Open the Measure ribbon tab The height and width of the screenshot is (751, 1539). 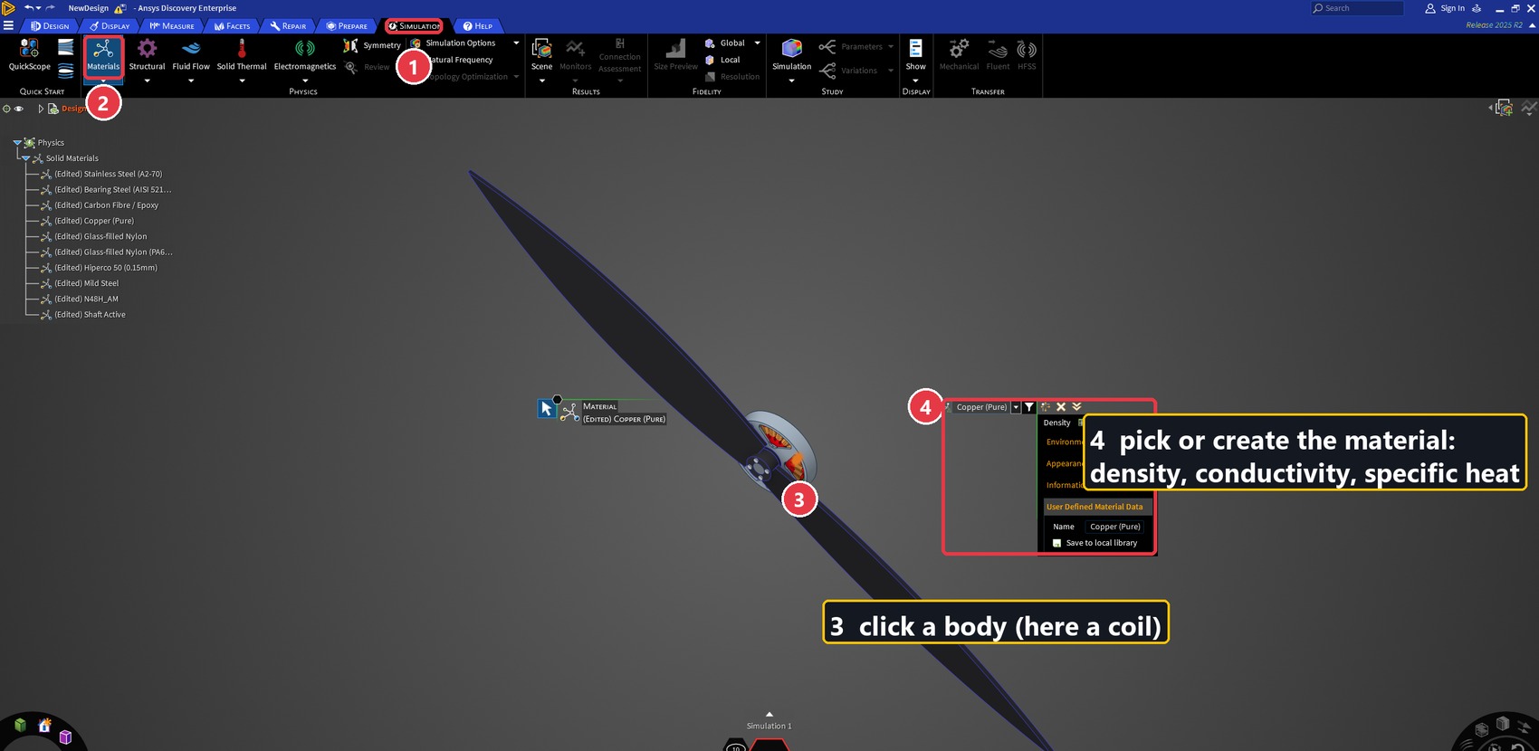click(x=172, y=26)
